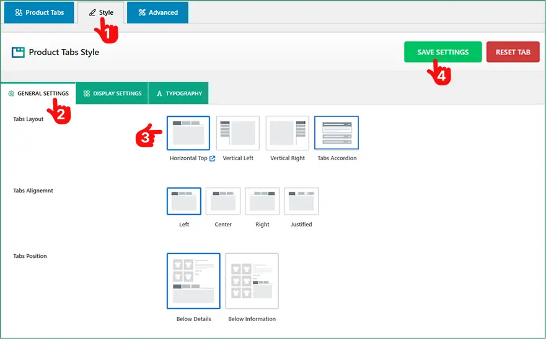Image resolution: width=546 pixels, height=339 pixels.
Task: Switch to Display Settings sub-tab
Action: click(112, 93)
